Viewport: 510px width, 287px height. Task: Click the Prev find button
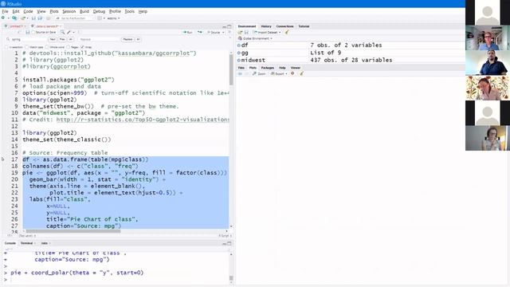point(62,39)
